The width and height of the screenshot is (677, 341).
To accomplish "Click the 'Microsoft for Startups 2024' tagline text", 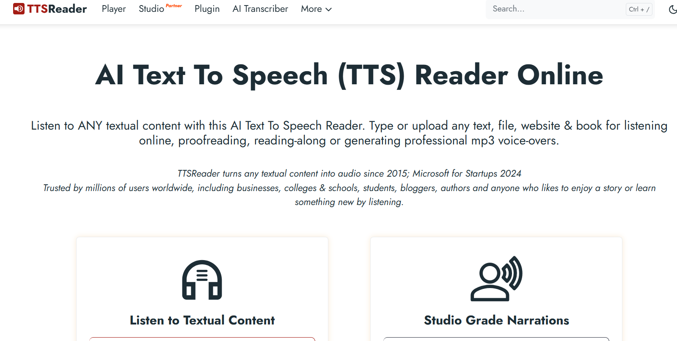I will [467, 173].
